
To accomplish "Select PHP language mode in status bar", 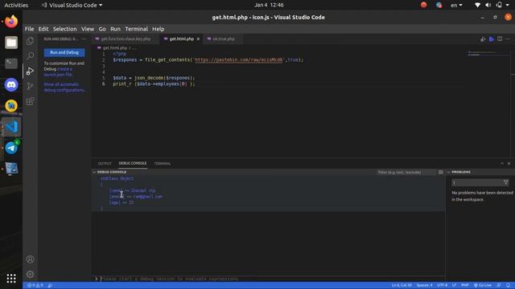I will pyautogui.click(x=465, y=286).
